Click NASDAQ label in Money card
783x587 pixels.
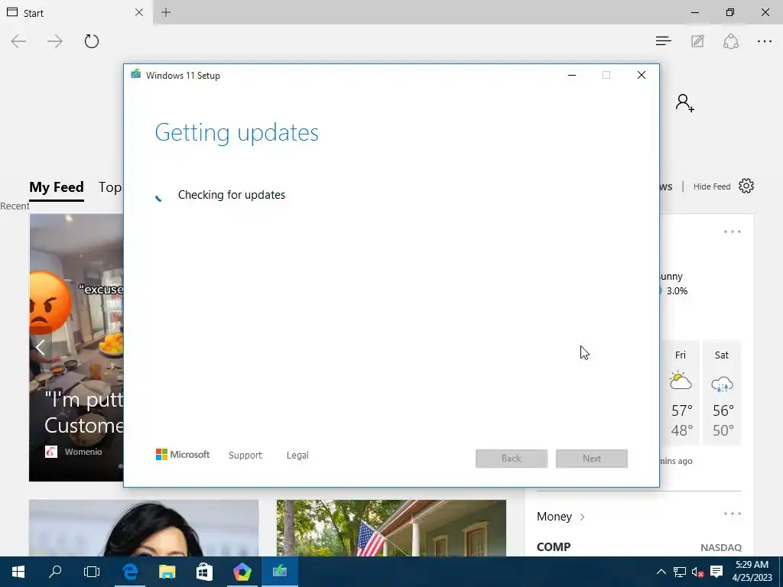(720, 547)
